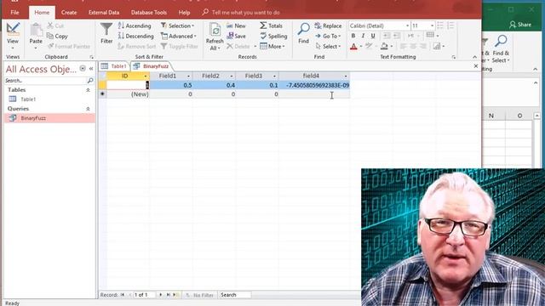
Task: Switch to the Database Tools tab
Action: pyautogui.click(x=149, y=13)
